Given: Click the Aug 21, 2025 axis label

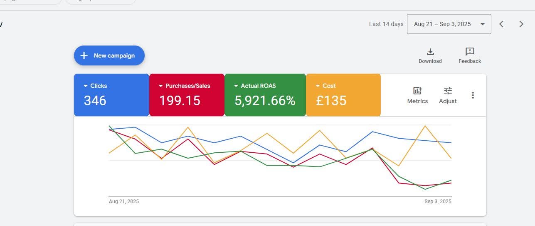Looking at the screenshot, I should (x=124, y=202).
